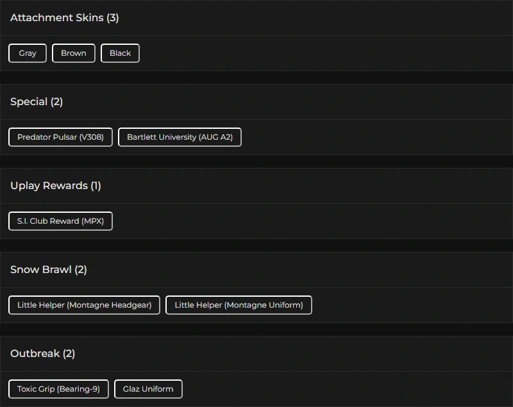
Task: Choose Little Helper (Montagne Uniform)
Action: pyautogui.click(x=239, y=305)
